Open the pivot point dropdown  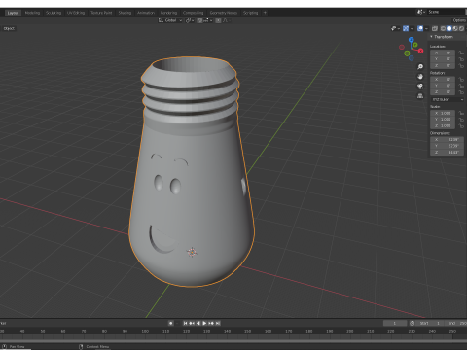pyautogui.click(x=190, y=20)
